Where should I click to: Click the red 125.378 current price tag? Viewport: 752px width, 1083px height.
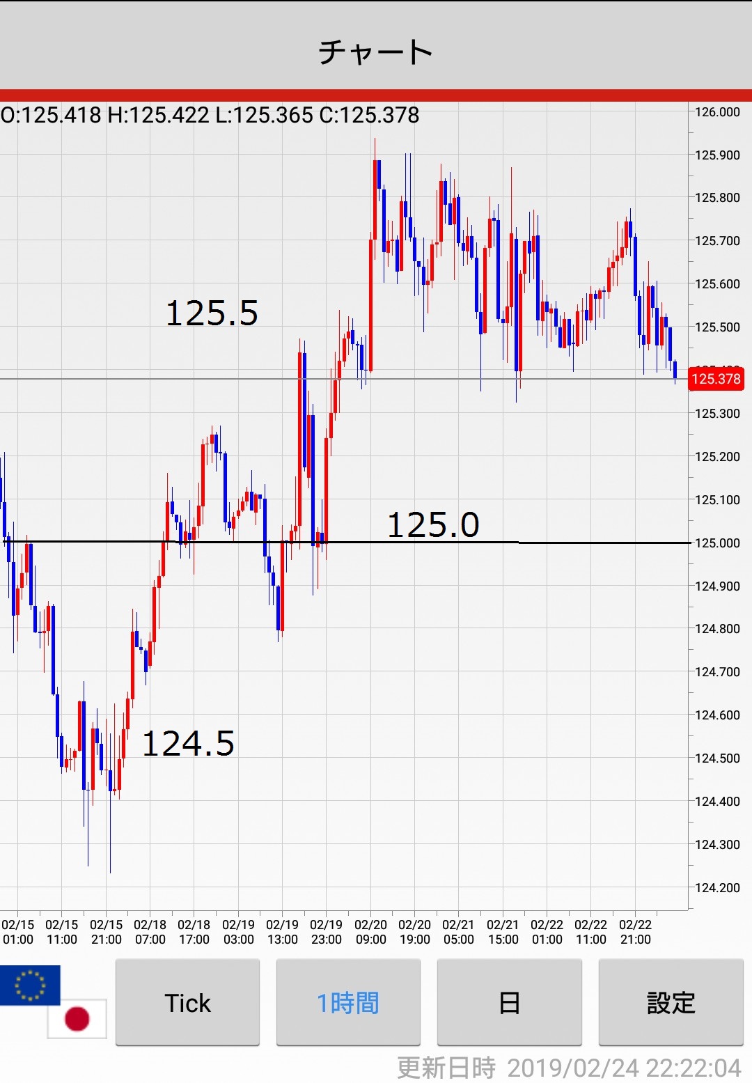(715, 379)
